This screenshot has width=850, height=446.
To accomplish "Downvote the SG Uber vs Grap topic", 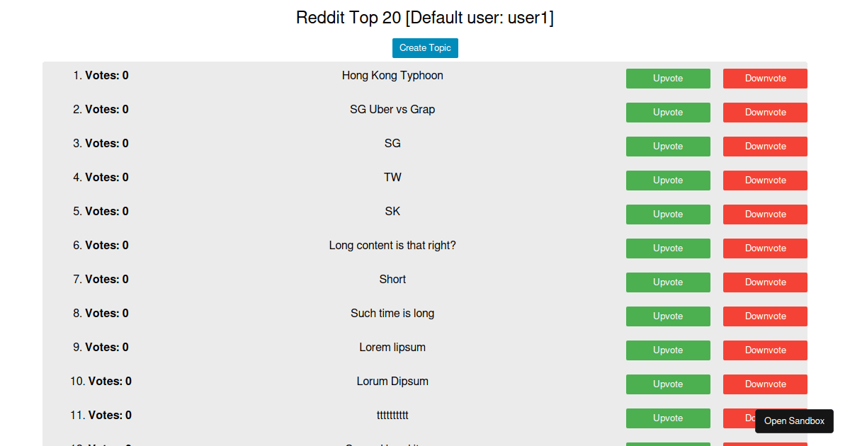I will click(x=764, y=113).
